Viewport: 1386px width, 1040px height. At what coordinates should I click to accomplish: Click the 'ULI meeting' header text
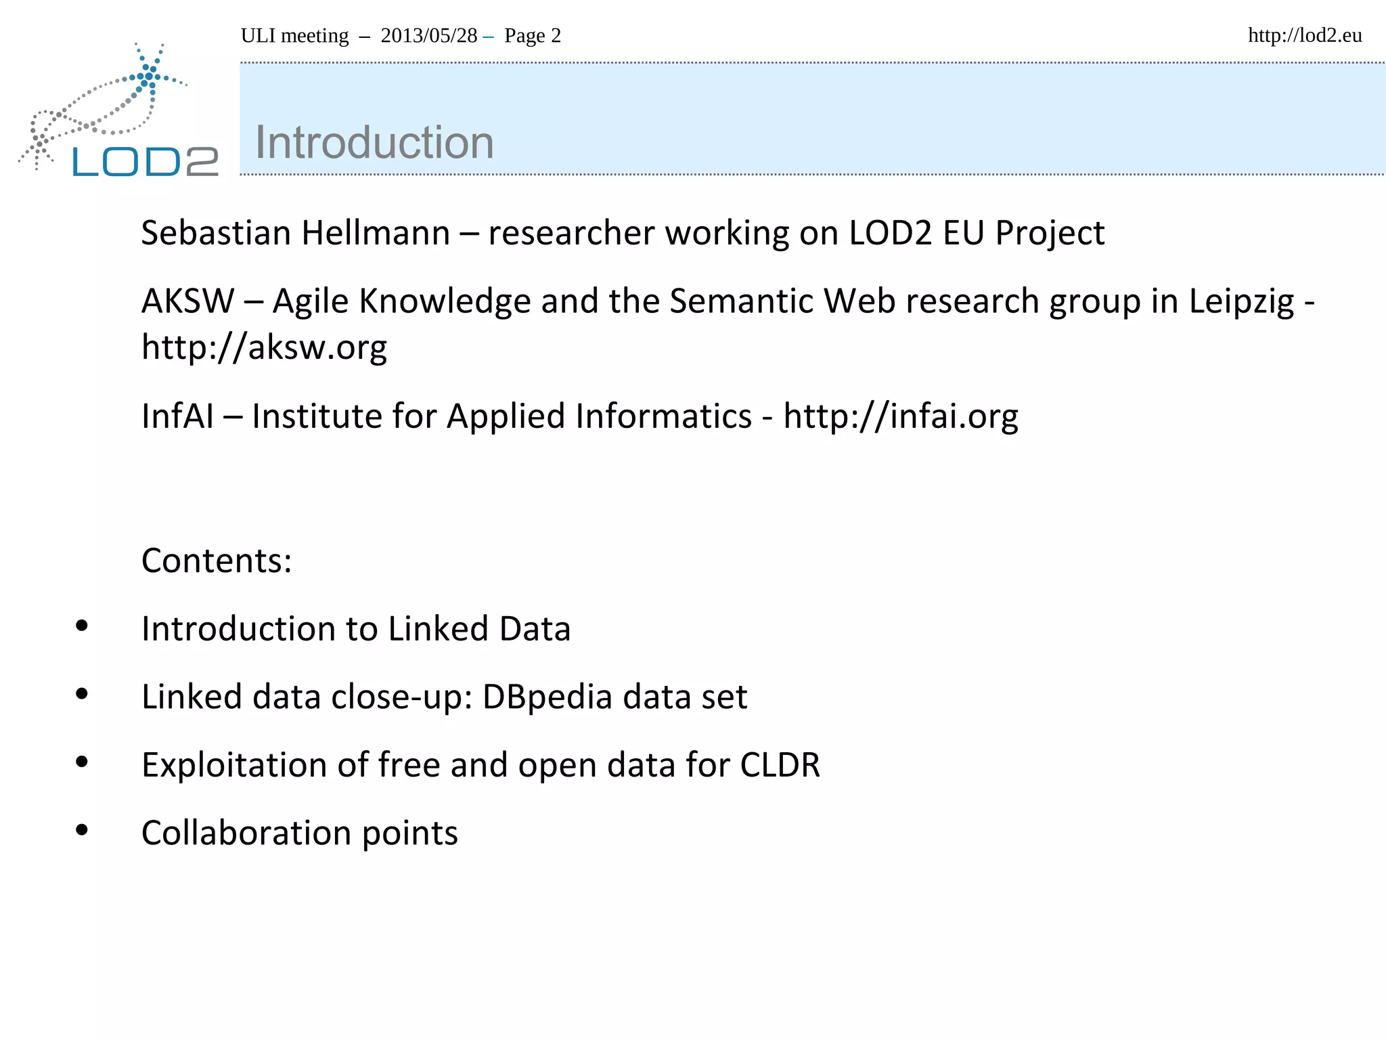coord(294,35)
